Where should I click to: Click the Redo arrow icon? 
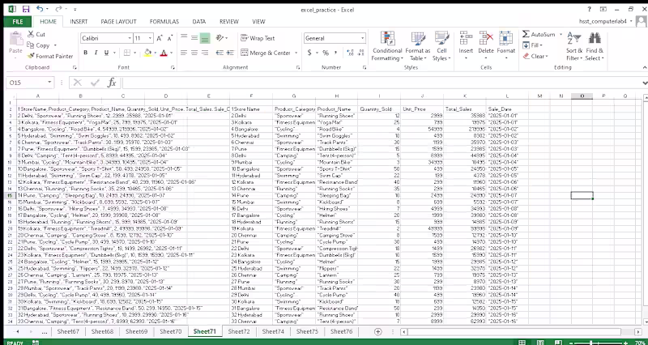[58, 9]
